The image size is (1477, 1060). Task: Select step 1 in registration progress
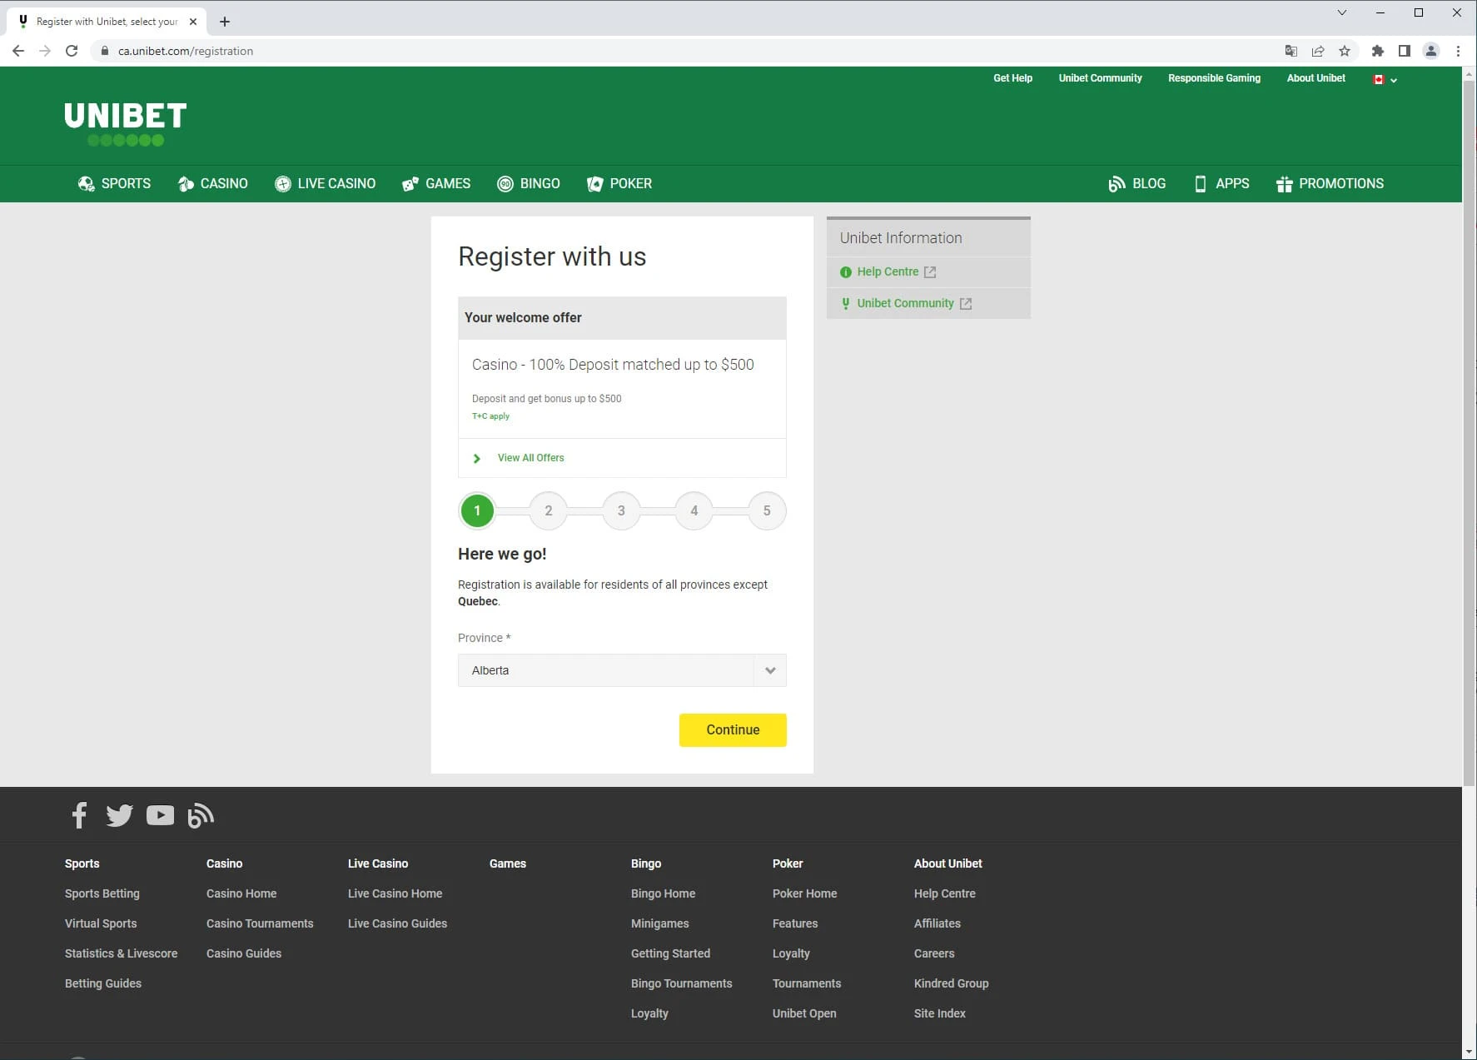pos(477,510)
